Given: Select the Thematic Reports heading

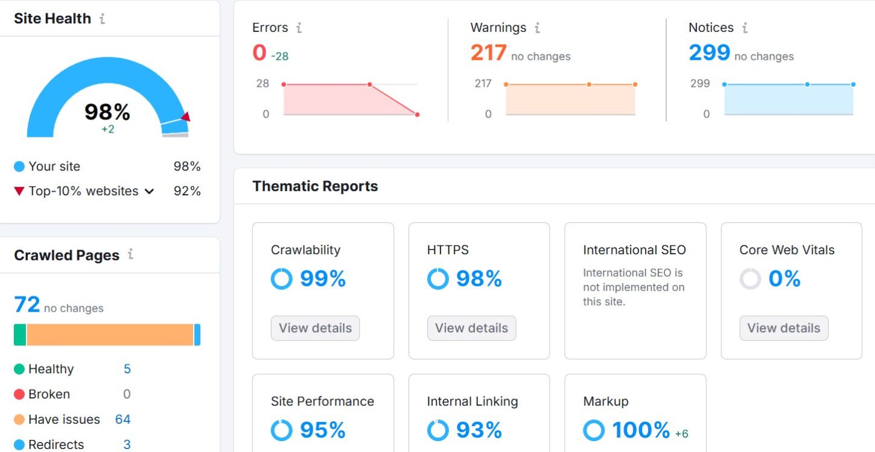Looking at the screenshot, I should coord(315,186).
